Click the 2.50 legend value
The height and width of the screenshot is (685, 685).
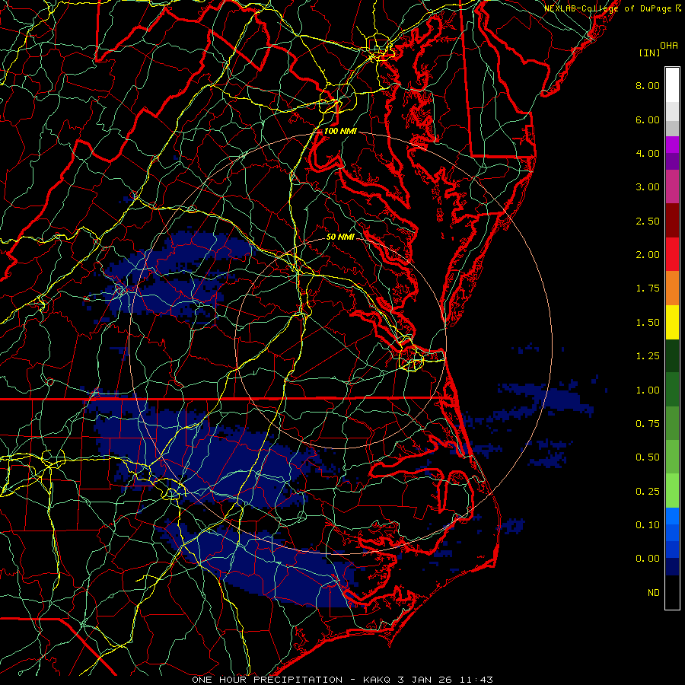(648, 221)
